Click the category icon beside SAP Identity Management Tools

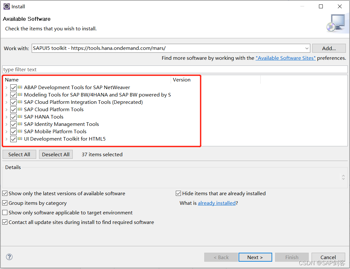click(x=20, y=124)
